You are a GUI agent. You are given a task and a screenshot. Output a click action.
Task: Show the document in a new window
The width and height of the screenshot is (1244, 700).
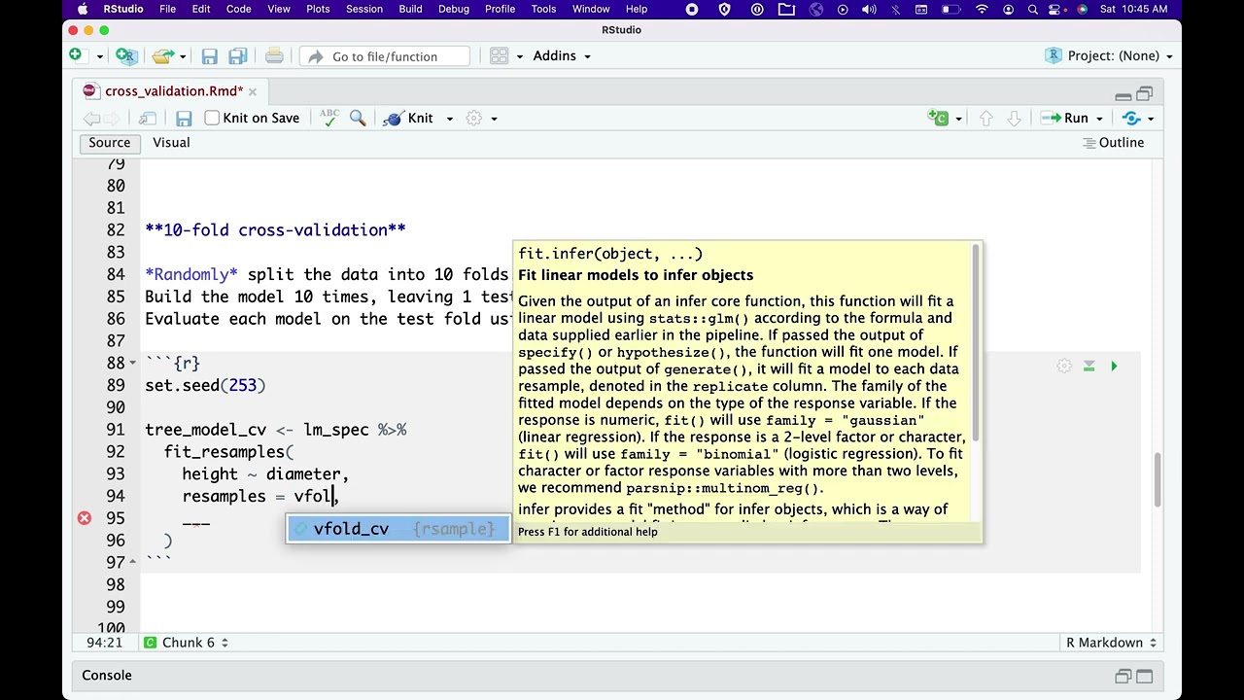148,119
